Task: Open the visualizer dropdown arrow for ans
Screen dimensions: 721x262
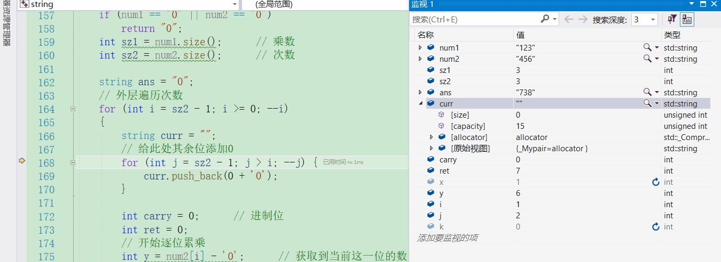Action: [x=656, y=93]
